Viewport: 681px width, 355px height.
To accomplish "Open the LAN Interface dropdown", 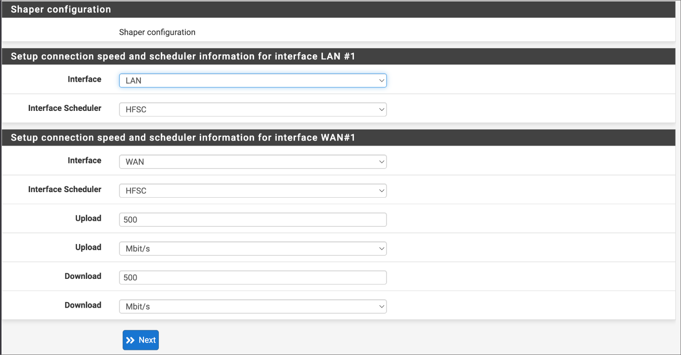I will point(253,80).
